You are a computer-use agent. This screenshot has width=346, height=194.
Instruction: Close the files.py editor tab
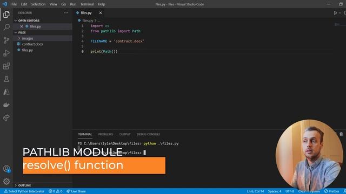101,13
